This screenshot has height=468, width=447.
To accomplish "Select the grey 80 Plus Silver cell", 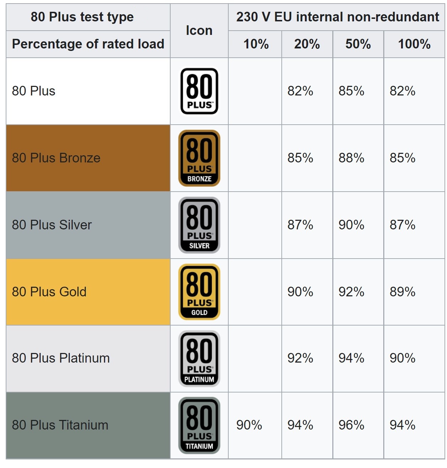I will 88,225.
